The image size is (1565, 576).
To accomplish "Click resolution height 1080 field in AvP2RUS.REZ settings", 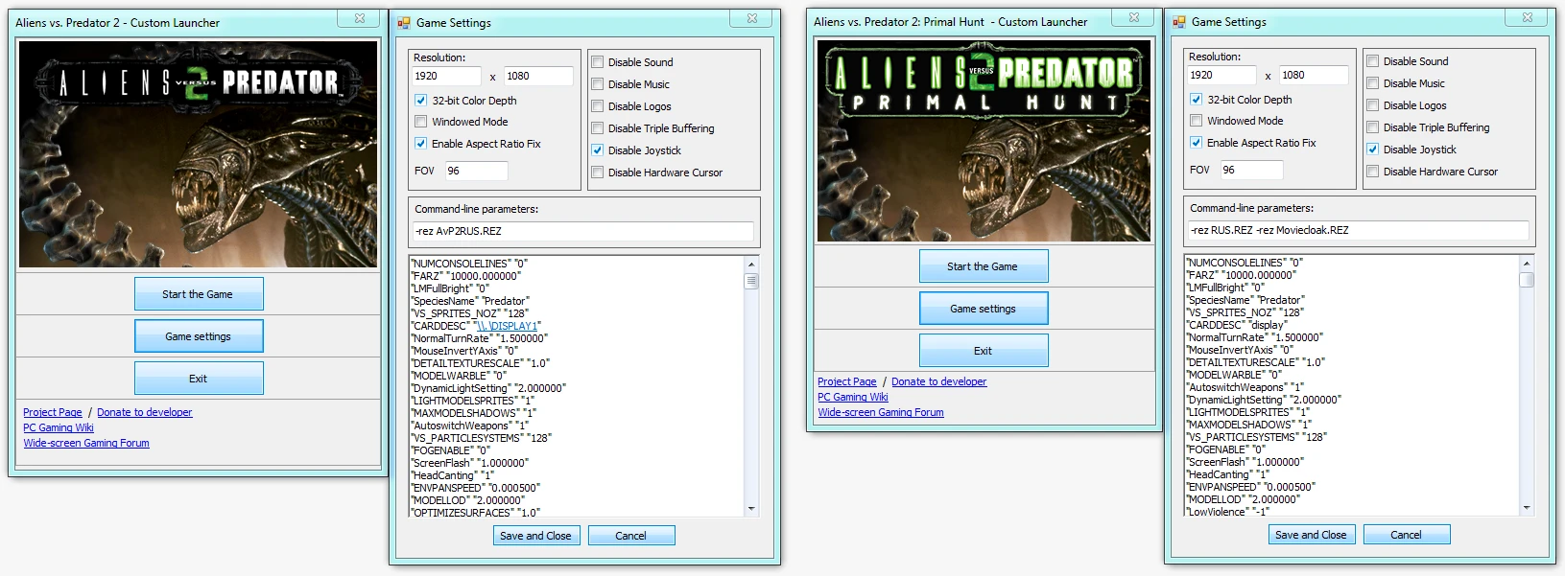I will (x=538, y=76).
